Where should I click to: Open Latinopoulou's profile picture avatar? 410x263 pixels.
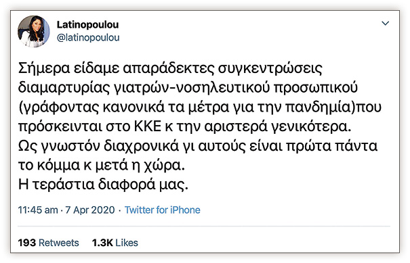33,31
